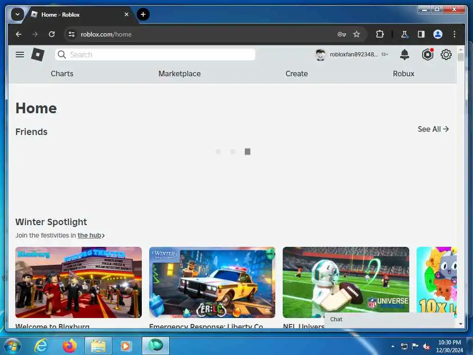Open the Welcome to Bloxburg thumbnail
473x355 pixels.
tap(79, 282)
